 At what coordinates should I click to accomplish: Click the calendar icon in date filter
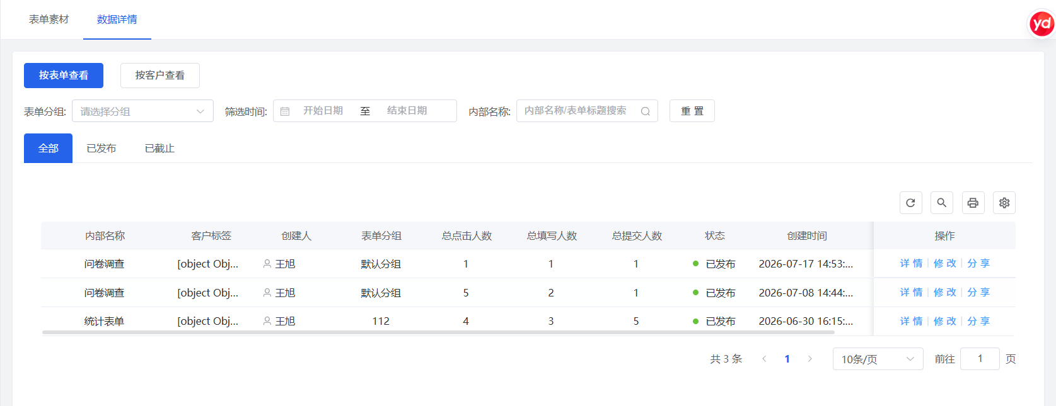[x=285, y=111]
